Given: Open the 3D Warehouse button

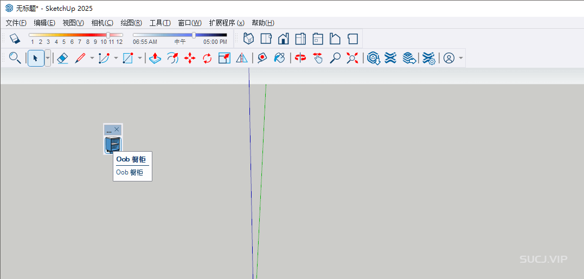Looking at the screenshot, I should coord(373,58).
